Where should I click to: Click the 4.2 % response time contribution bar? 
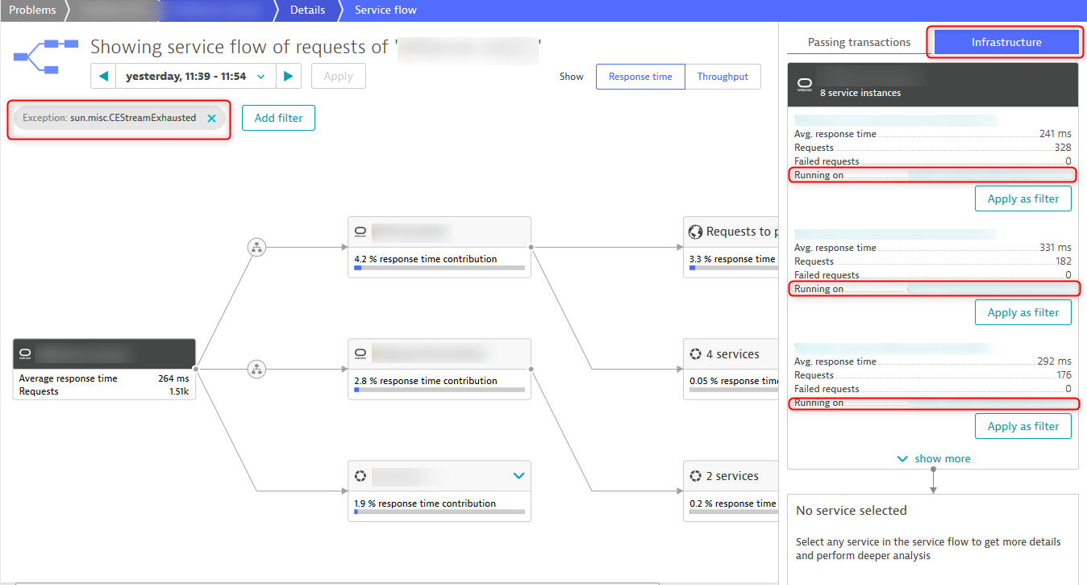439,267
